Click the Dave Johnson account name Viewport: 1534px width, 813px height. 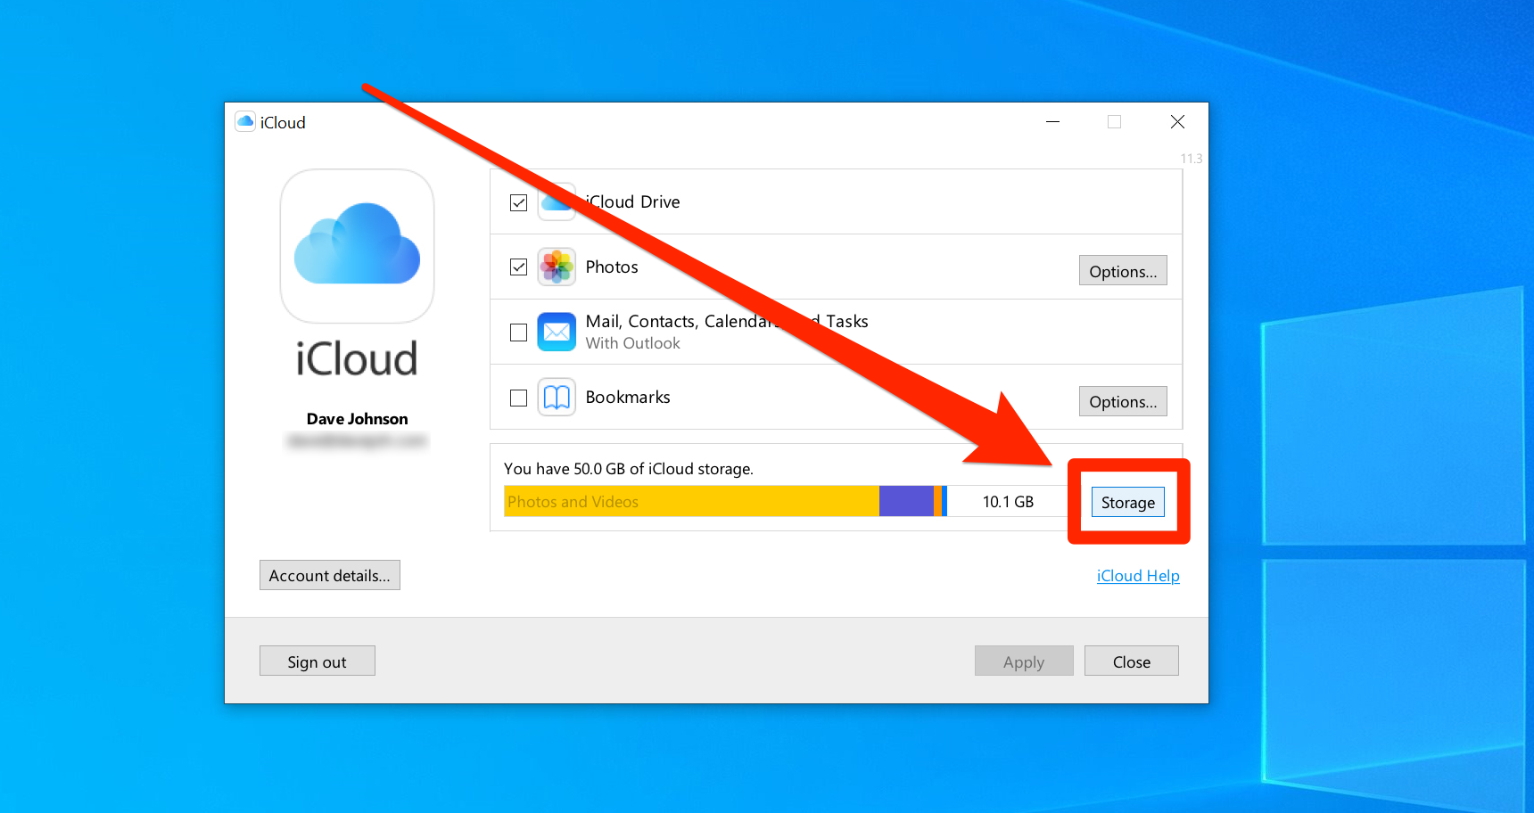point(358,419)
